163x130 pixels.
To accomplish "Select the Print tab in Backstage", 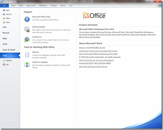I will click(5, 44).
